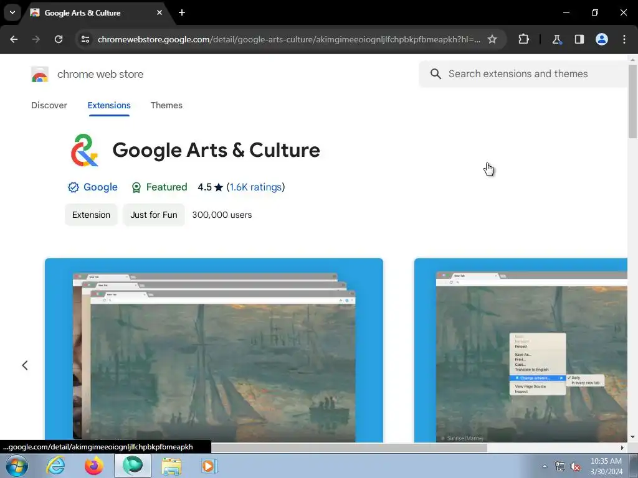Switch to the Extensions tab
The height and width of the screenshot is (478, 638).
(109, 105)
